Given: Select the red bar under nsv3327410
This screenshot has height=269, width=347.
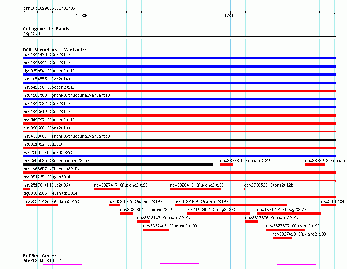Looking at the screenshot, I should pyautogui.click(x=282, y=238).
